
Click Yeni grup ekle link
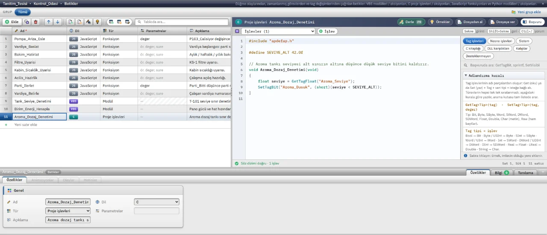(526, 12)
